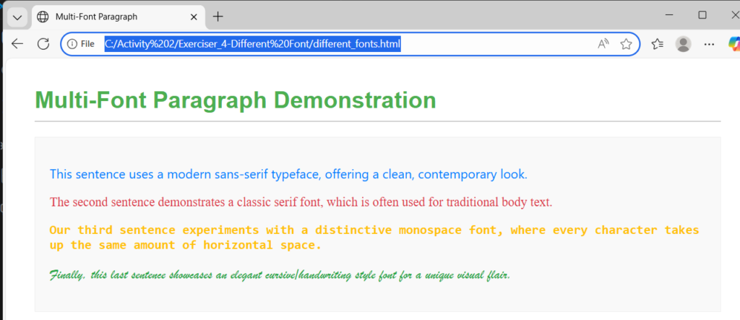
Task: Launch Copilot from the toolbar
Action: [733, 44]
